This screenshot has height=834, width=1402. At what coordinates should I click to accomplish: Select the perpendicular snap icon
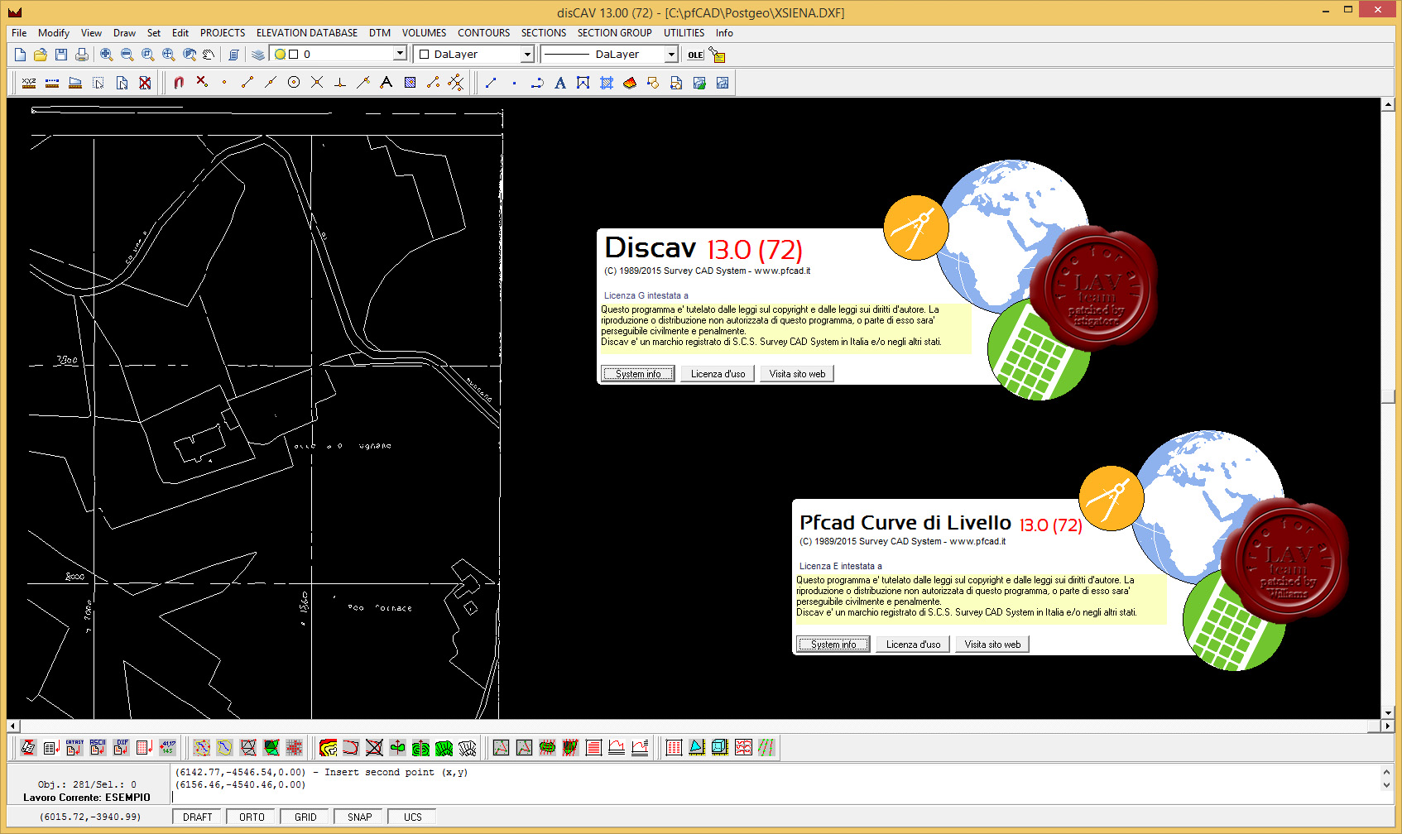pyautogui.click(x=339, y=83)
